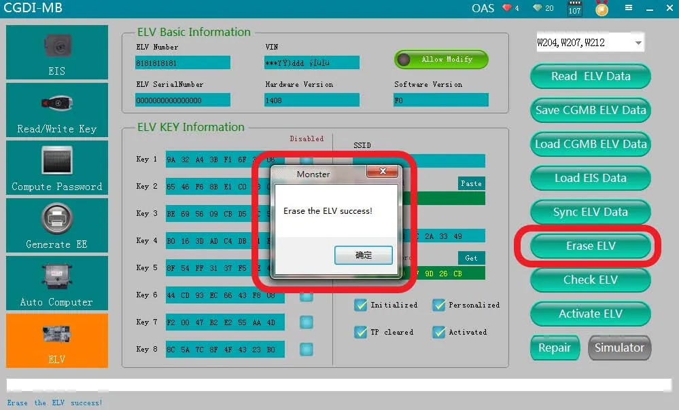Click the Hardware Version field 1408
The height and width of the screenshot is (410, 679).
(x=312, y=100)
